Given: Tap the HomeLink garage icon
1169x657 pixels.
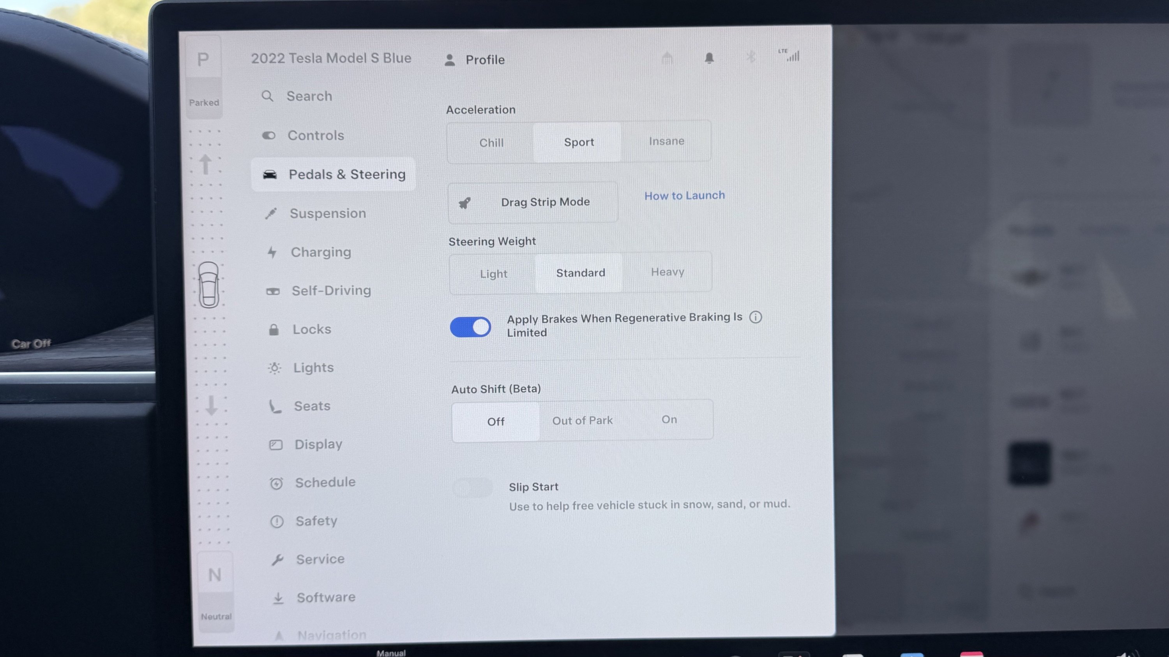Looking at the screenshot, I should pos(667,58).
